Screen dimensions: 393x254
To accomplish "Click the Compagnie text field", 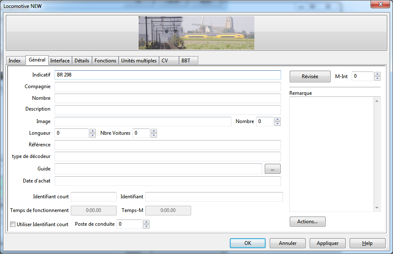I will 167,86.
